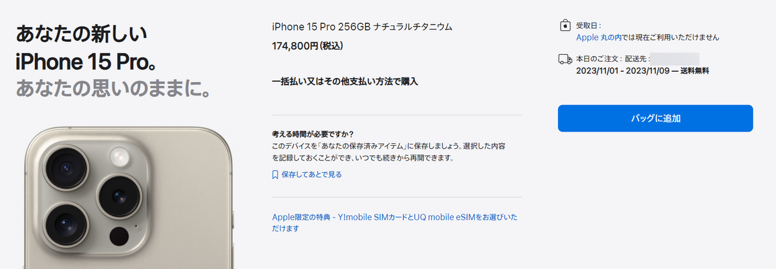776x269 pixels.
Task: Open the Apple限定の特典 Y!mobile SIM offer link
Action: (395, 223)
